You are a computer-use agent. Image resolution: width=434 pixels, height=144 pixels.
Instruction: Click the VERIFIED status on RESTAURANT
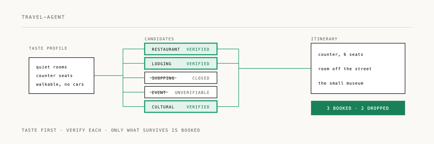click(198, 49)
